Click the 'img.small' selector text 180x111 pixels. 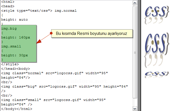point(11,46)
